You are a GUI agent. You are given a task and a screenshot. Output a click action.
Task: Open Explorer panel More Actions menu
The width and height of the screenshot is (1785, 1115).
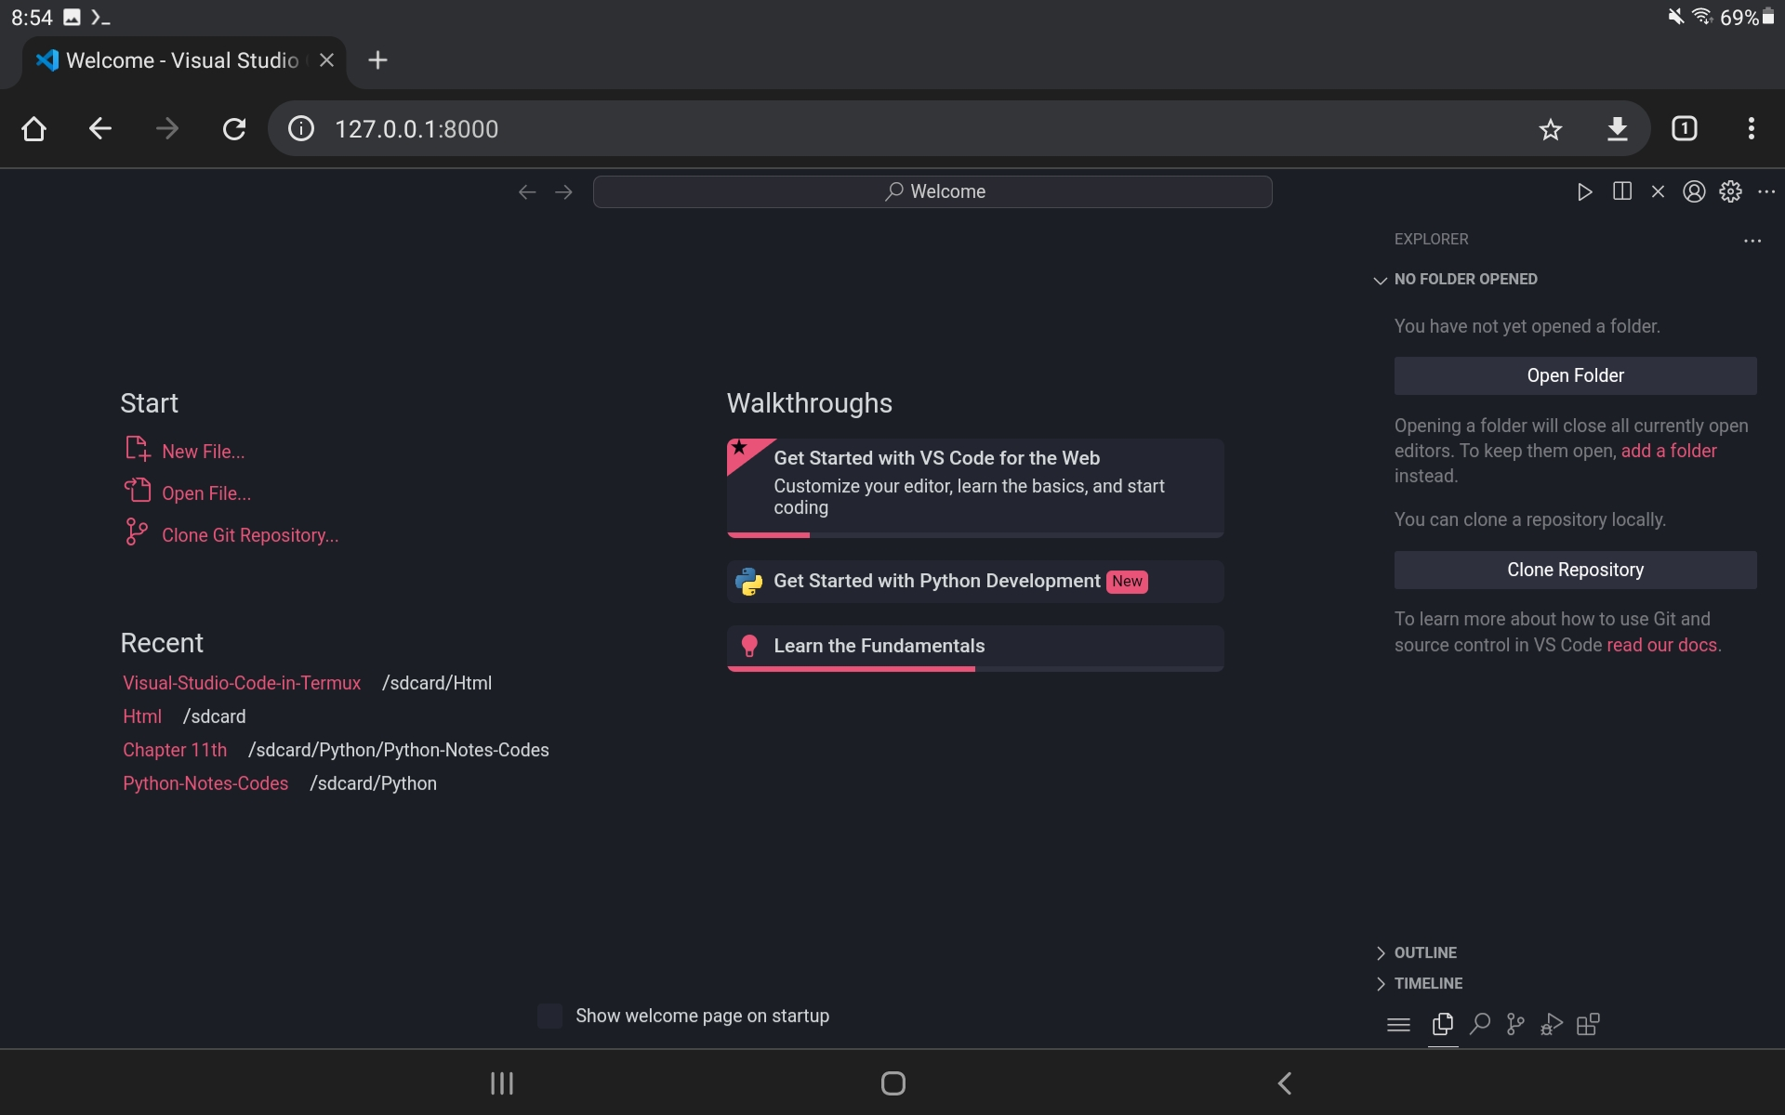point(1752,240)
